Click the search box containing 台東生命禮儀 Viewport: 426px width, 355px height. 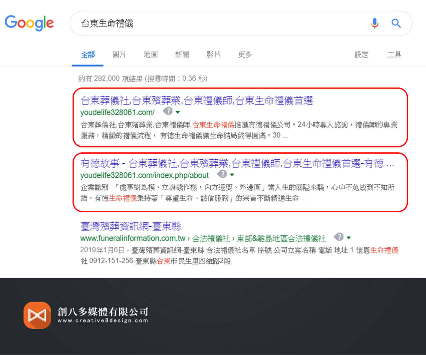[241, 23]
